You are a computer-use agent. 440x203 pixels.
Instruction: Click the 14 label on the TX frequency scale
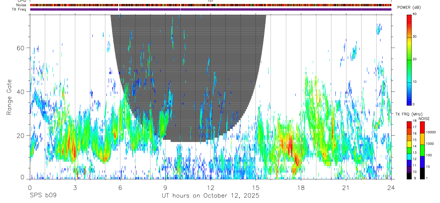pos(415,146)
